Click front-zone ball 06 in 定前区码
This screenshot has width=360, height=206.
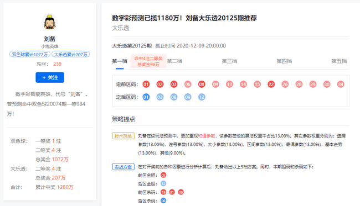tap(188, 84)
